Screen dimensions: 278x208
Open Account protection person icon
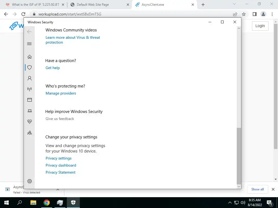coord(29,78)
